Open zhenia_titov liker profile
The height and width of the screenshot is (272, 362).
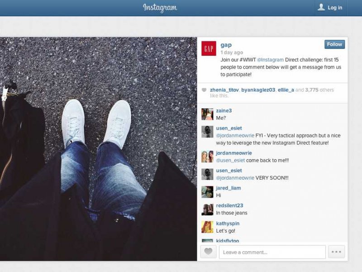coord(224,90)
